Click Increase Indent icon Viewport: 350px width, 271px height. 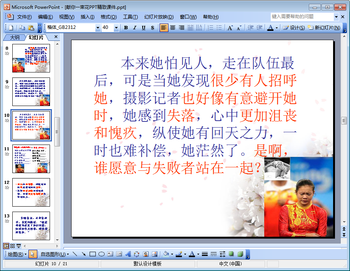259,28
